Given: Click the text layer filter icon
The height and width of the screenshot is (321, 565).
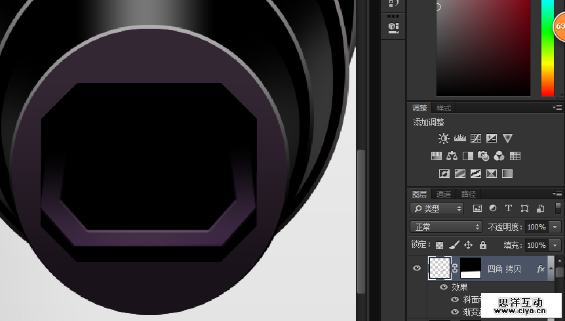Looking at the screenshot, I should coord(509,209).
